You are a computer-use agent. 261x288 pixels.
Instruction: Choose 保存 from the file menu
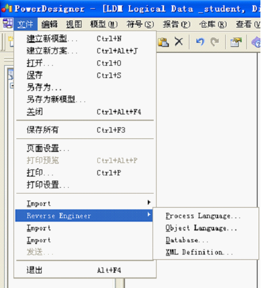pyautogui.click(x=85, y=75)
